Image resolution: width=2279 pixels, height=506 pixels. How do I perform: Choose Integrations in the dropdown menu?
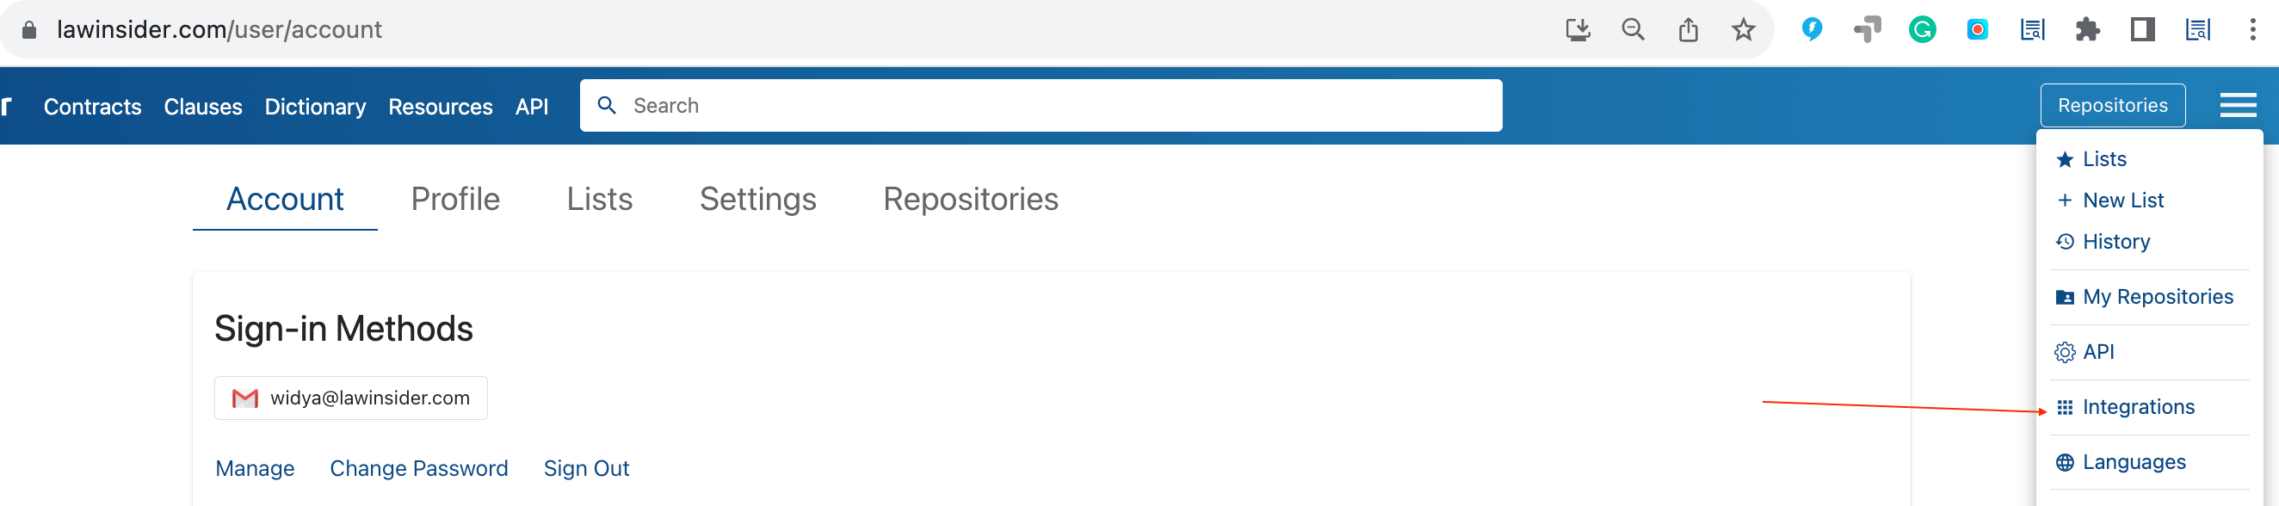pos(2138,407)
